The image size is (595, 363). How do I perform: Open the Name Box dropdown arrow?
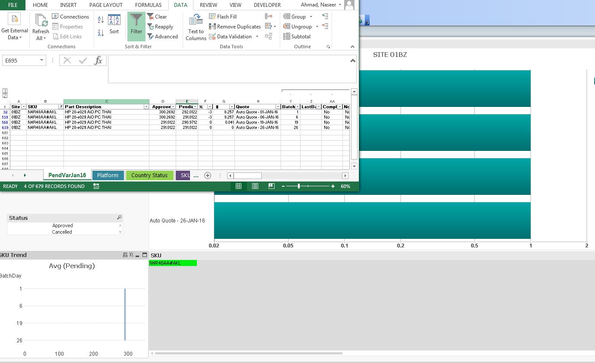[42, 60]
